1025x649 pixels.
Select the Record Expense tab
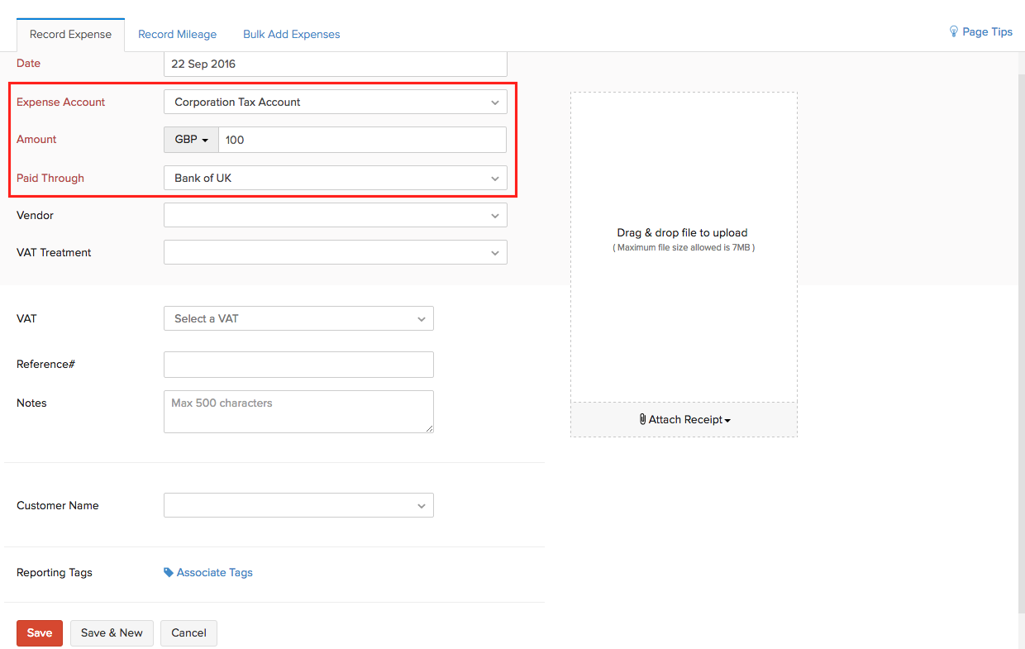tap(70, 34)
